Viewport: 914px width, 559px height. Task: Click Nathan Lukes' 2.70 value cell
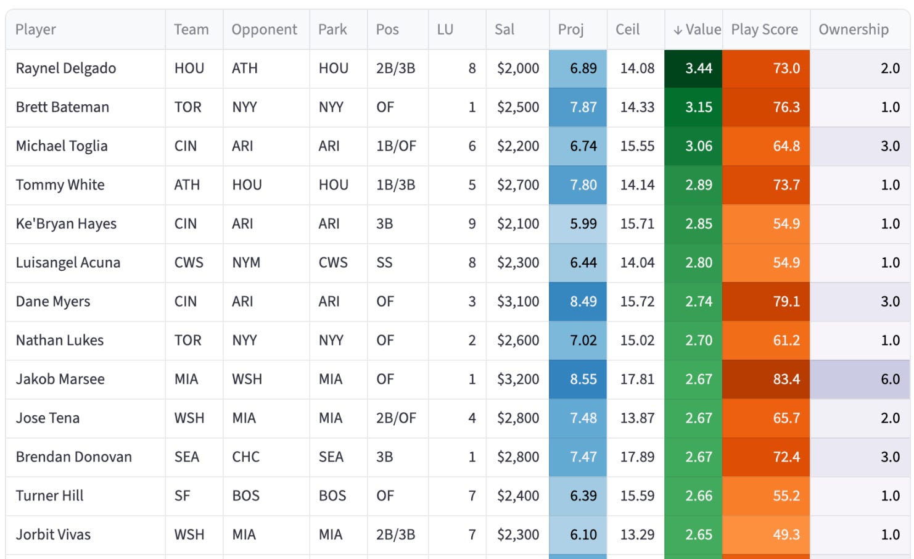(693, 341)
